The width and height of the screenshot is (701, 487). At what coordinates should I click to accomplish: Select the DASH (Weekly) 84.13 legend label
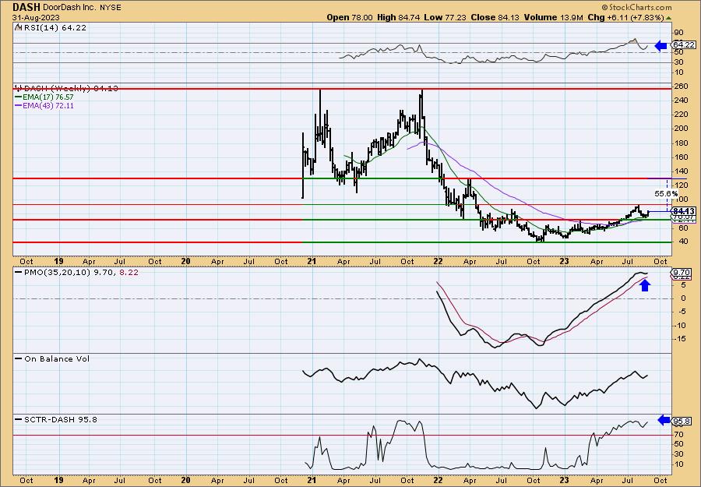[x=72, y=88]
